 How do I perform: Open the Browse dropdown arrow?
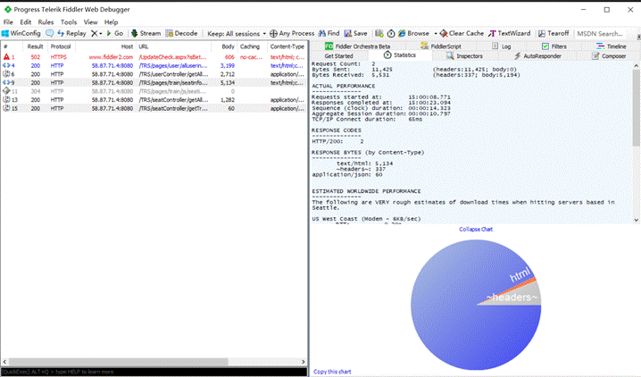[x=436, y=34]
